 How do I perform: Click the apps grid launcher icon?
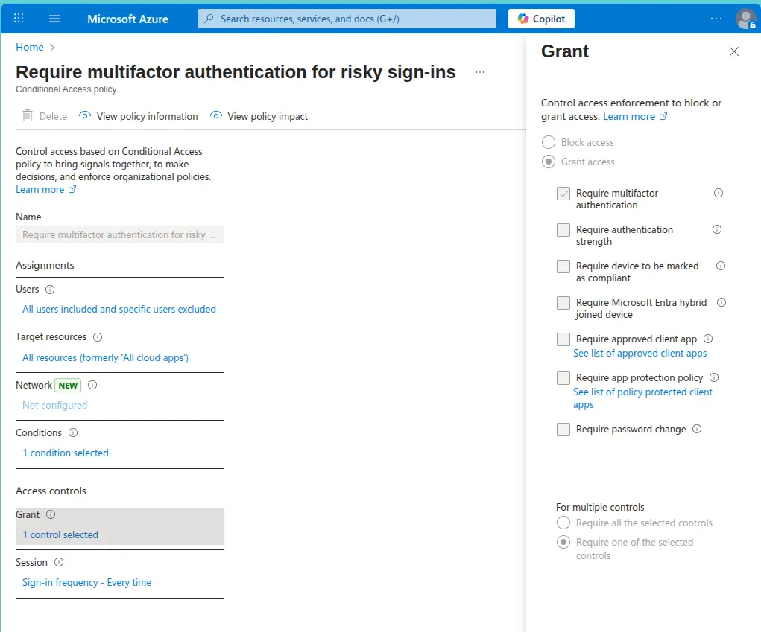pos(19,19)
